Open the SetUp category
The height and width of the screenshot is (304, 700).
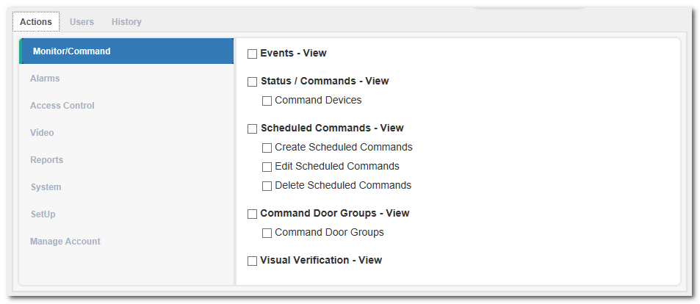pyautogui.click(x=126, y=214)
